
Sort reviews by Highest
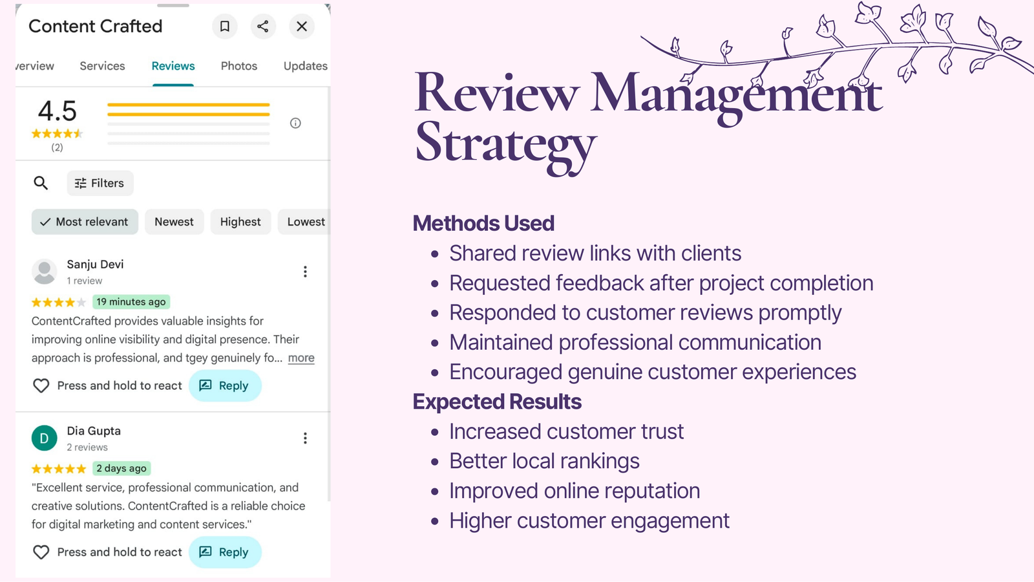[x=240, y=222]
